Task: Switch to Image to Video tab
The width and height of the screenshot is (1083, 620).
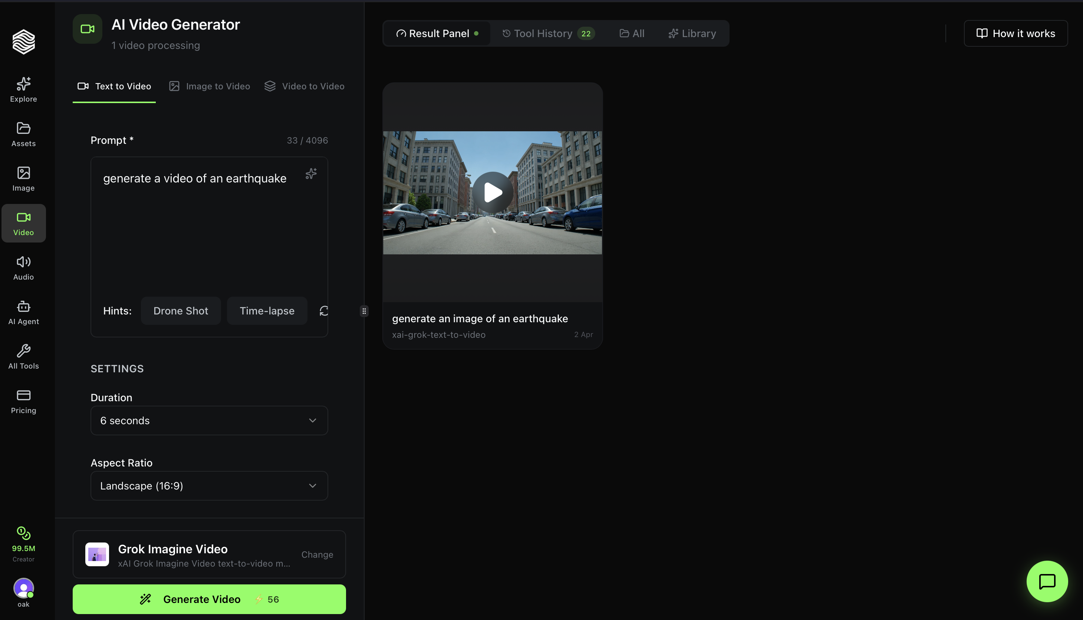Action: pos(210,86)
